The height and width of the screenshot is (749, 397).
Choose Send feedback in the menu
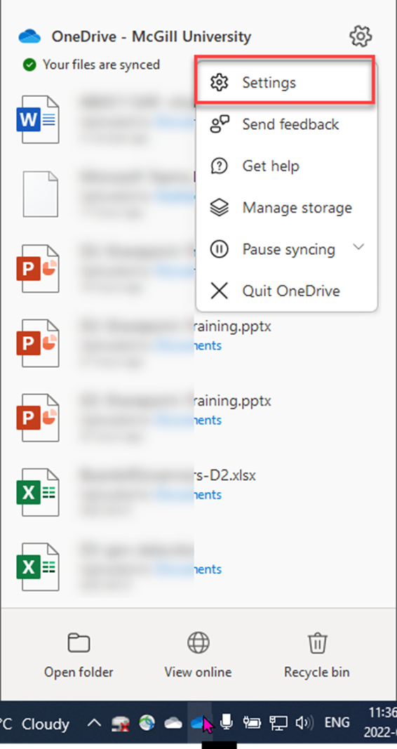(x=286, y=124)
